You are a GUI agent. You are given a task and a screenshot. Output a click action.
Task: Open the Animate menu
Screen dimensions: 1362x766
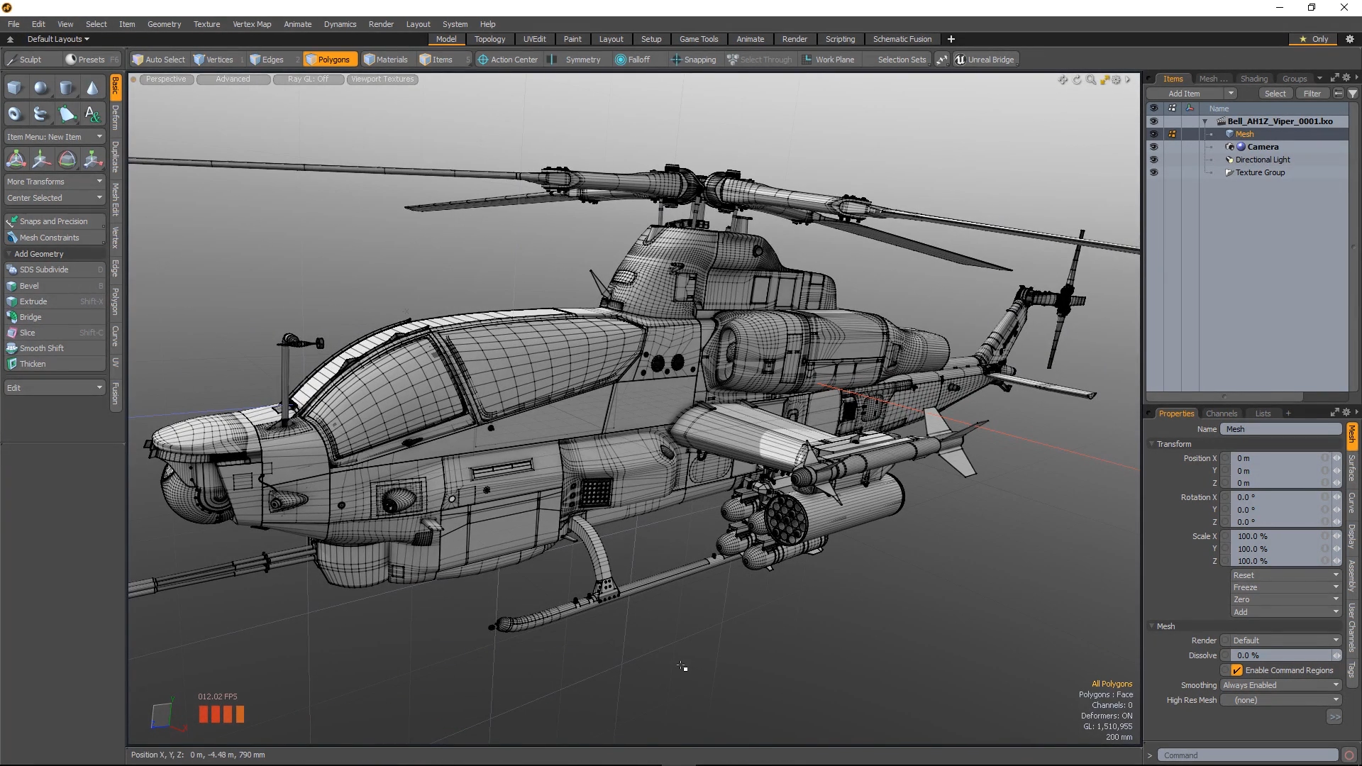[297, 24]
